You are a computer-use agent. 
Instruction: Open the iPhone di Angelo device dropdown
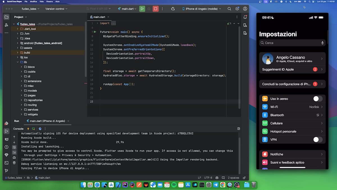201,9
